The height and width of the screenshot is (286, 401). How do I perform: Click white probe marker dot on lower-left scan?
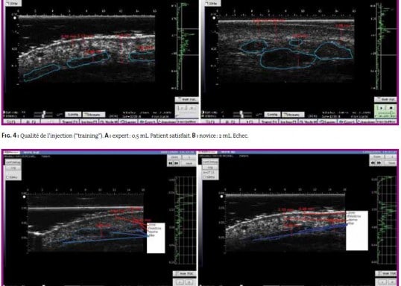(x=25, y=197)
